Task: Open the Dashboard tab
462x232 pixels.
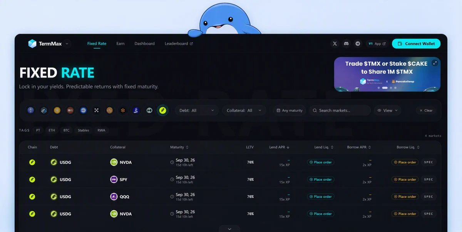Action: [144, 44]
